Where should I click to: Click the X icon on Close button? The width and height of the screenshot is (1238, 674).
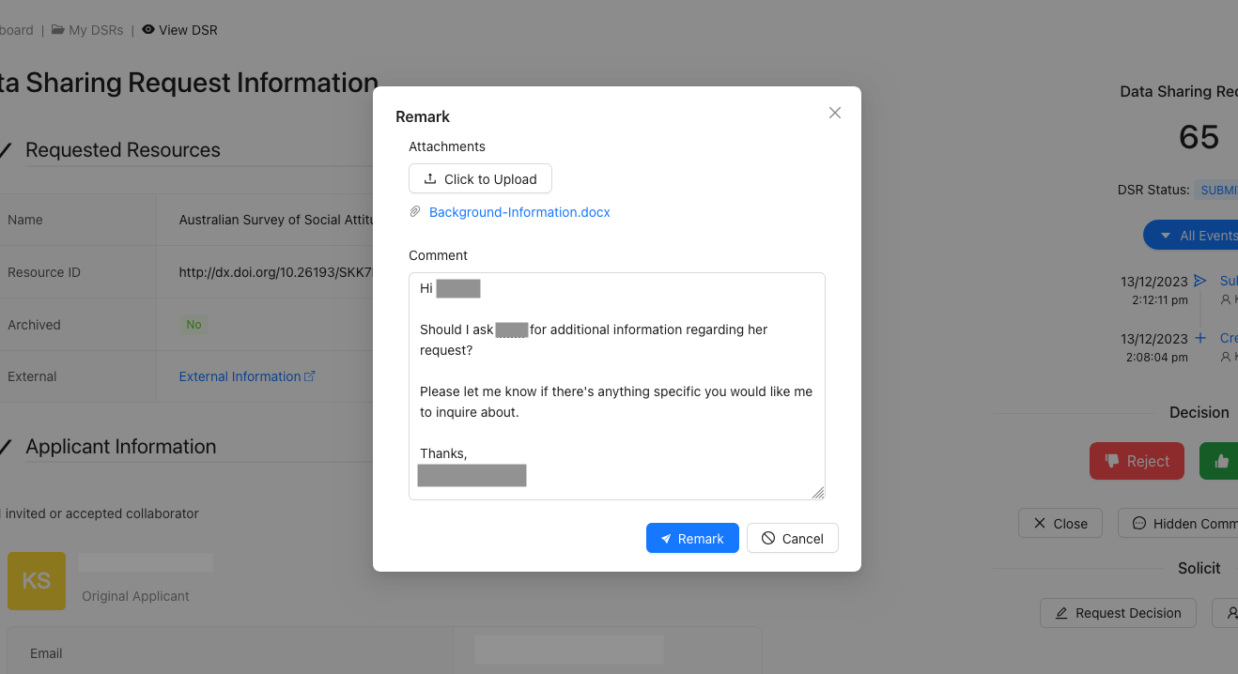pos(1040,524)
